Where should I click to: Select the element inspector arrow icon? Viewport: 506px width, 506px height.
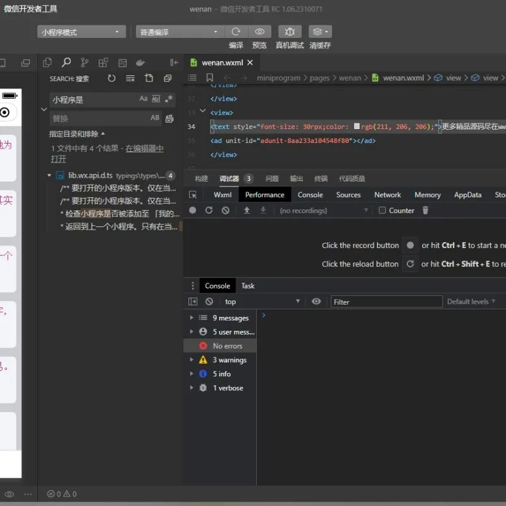tap(193, 195)
